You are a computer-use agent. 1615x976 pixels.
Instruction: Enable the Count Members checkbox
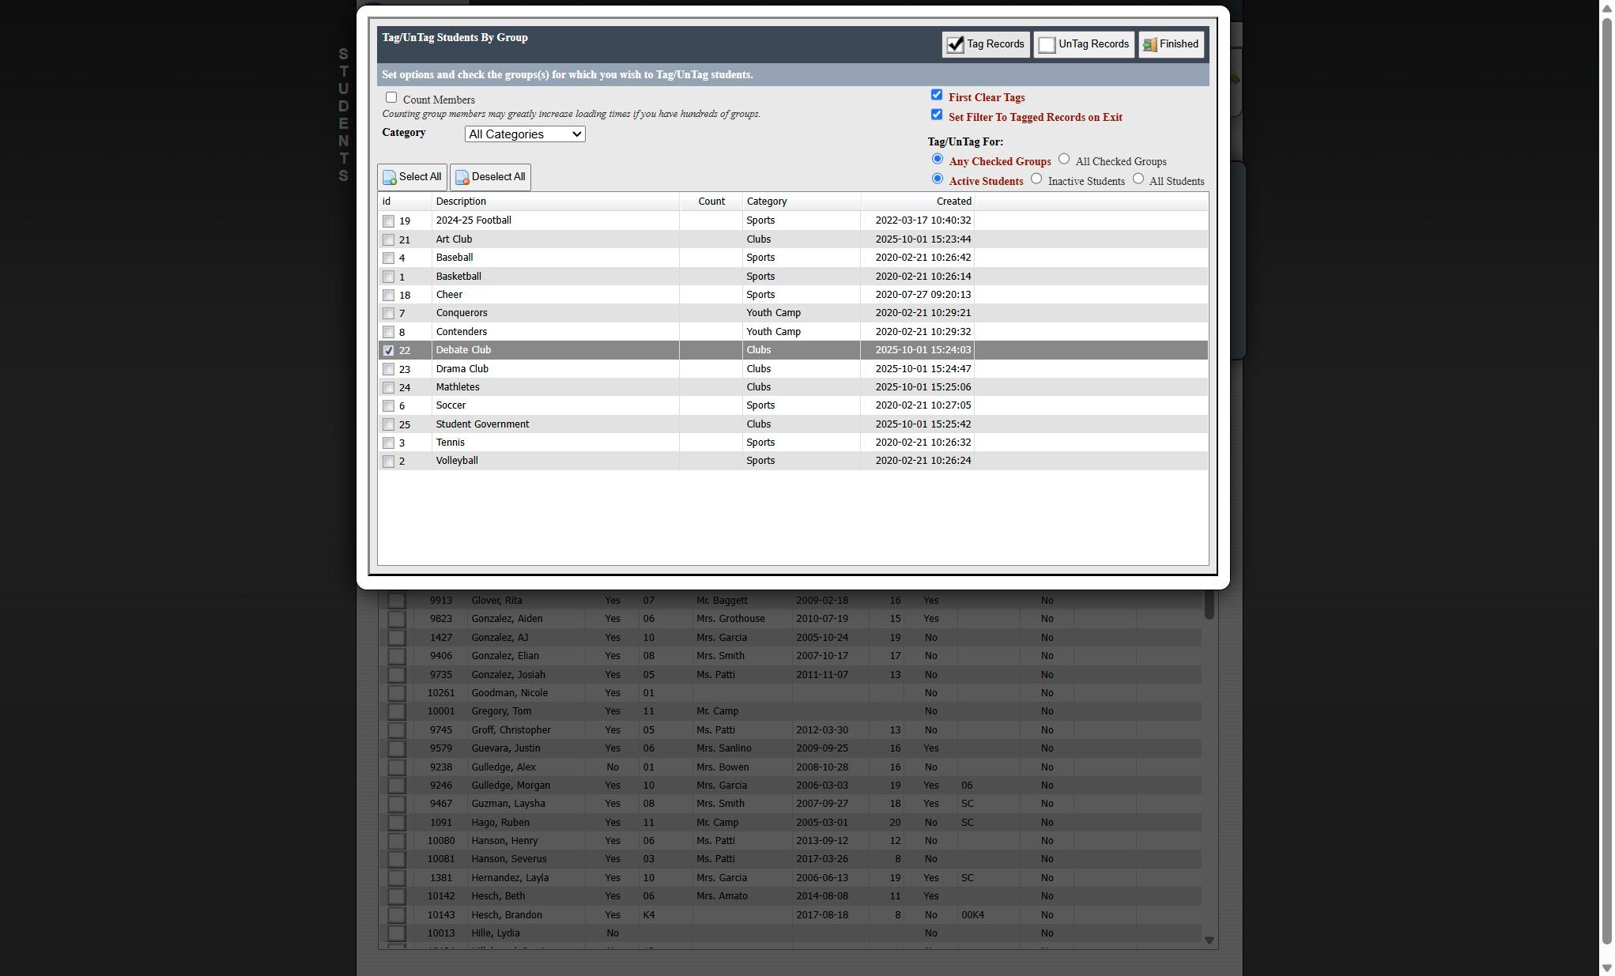pyautogui.click(x=391, y=98)
